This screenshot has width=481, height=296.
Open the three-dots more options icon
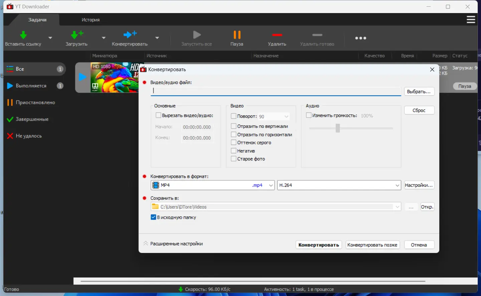click(x=361, y=38)
